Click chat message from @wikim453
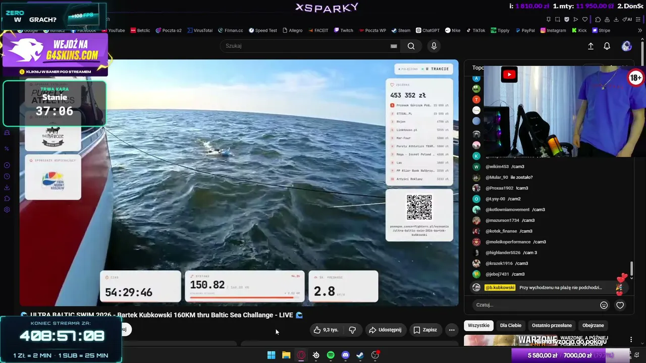Screen dimensions: 646x363 coord(505,166)
